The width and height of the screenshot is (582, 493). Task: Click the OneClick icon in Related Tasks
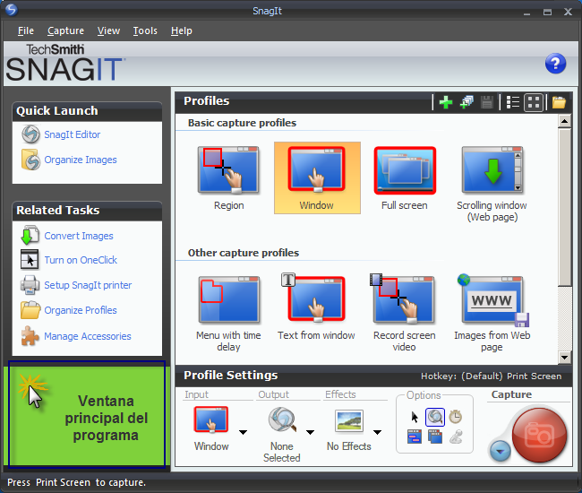pos(30,260)
